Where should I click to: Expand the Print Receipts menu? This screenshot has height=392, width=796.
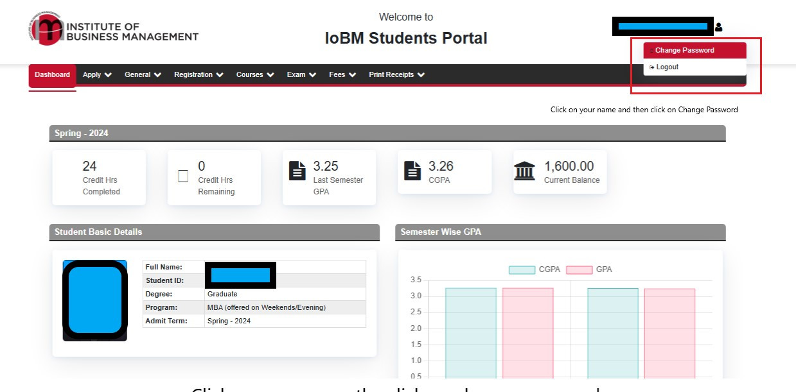click(x=397, y=75)
